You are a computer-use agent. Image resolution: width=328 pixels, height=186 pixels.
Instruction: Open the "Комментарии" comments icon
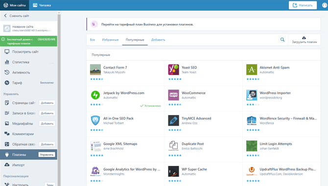pos(7,134)
